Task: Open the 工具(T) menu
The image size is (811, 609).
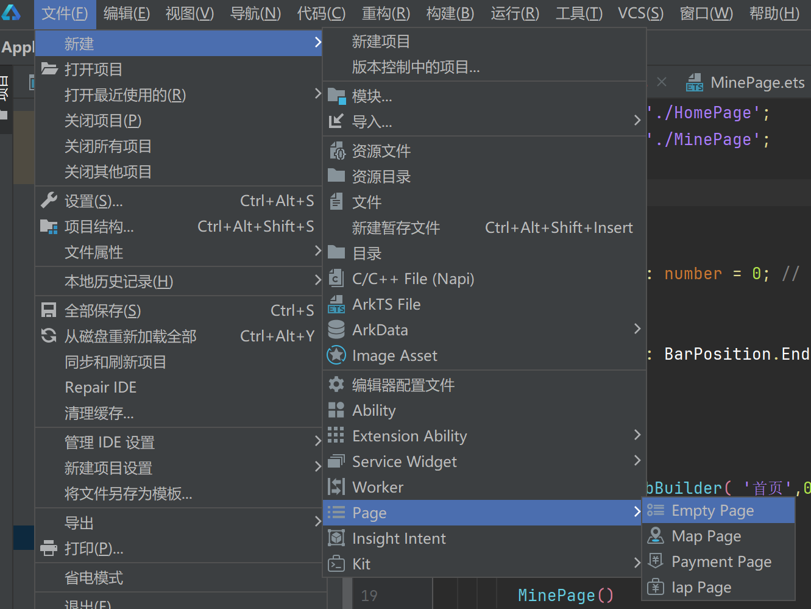Action: 579,13
